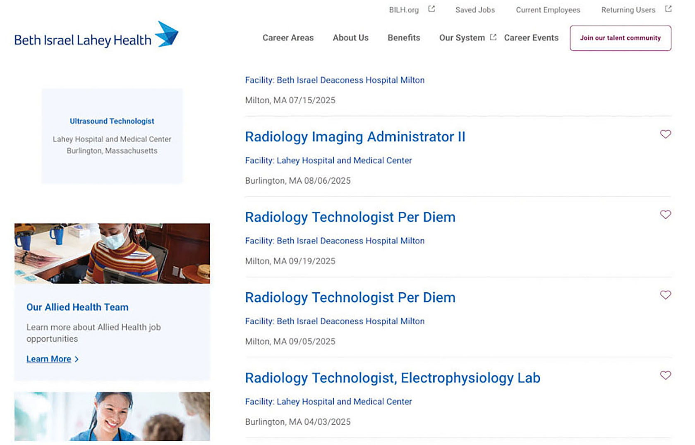Viewport: 695px width, 445px height.
Task: Save the Radiology Imaging Administrator II job
Action: click(666, 134)
